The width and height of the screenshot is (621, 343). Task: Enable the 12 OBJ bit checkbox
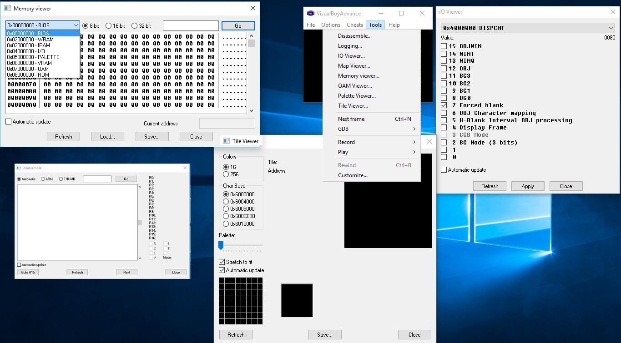pos(444,69)
